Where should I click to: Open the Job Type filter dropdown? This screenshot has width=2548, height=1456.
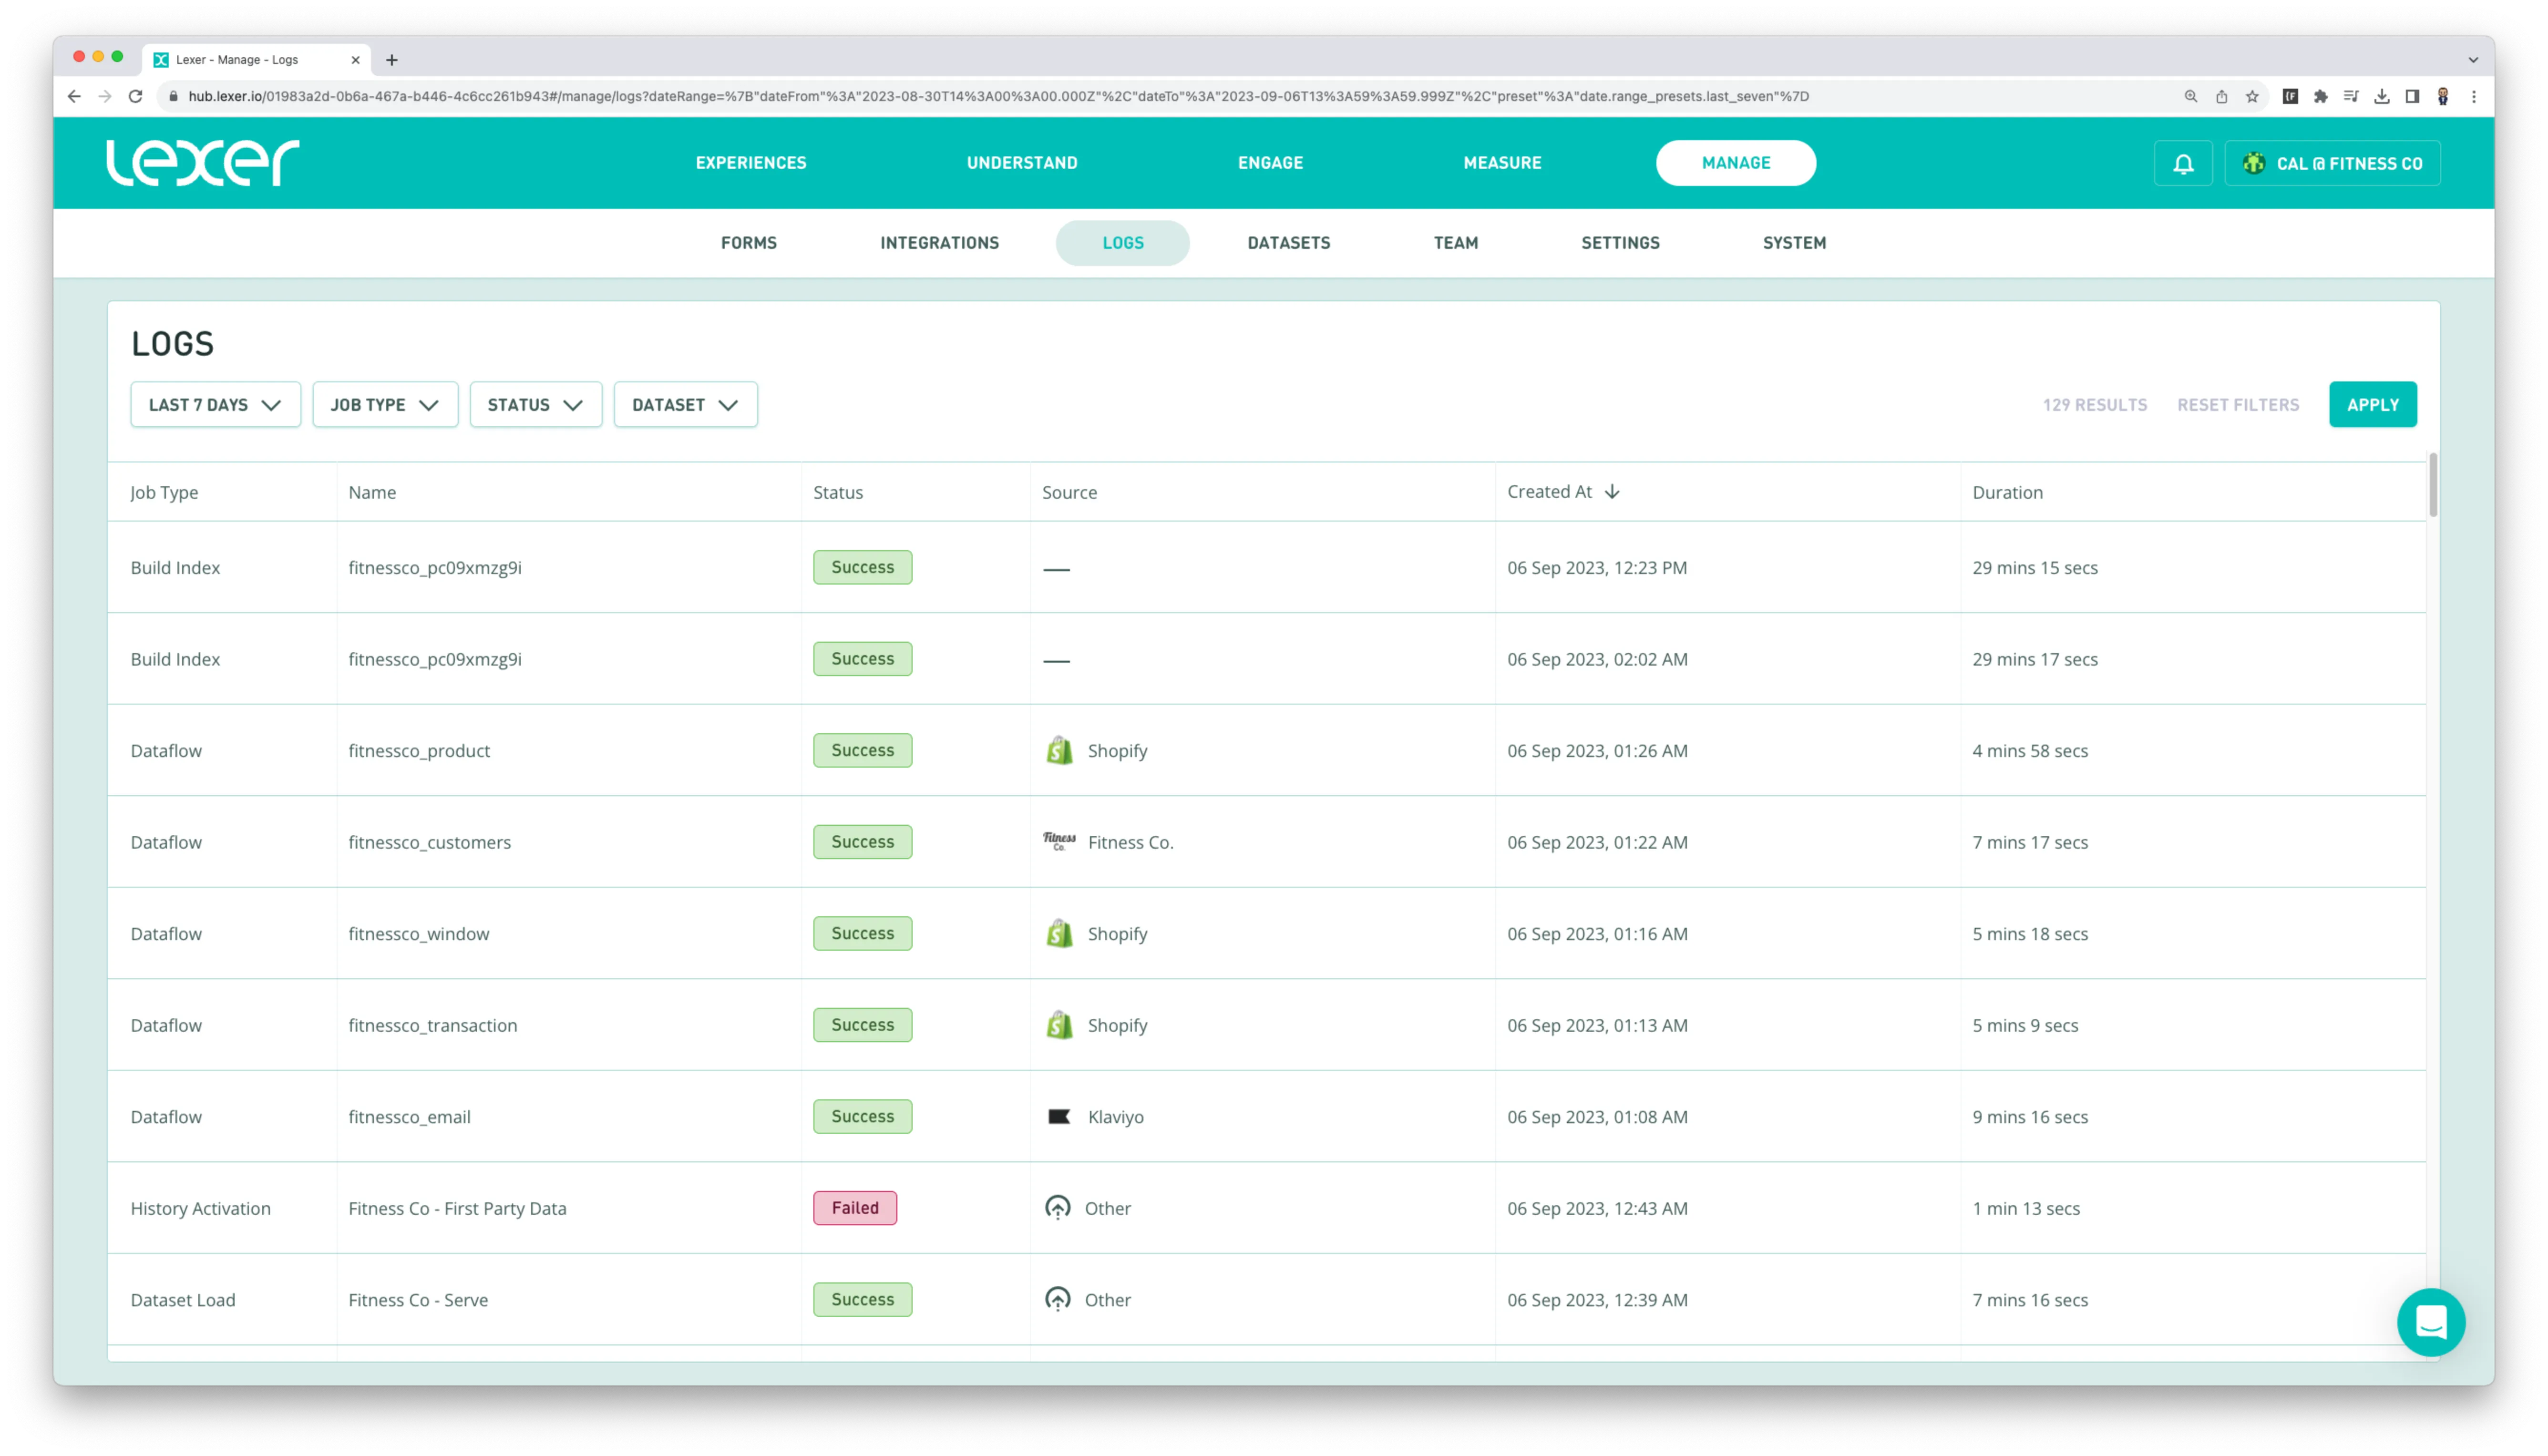tap(385, 405)
